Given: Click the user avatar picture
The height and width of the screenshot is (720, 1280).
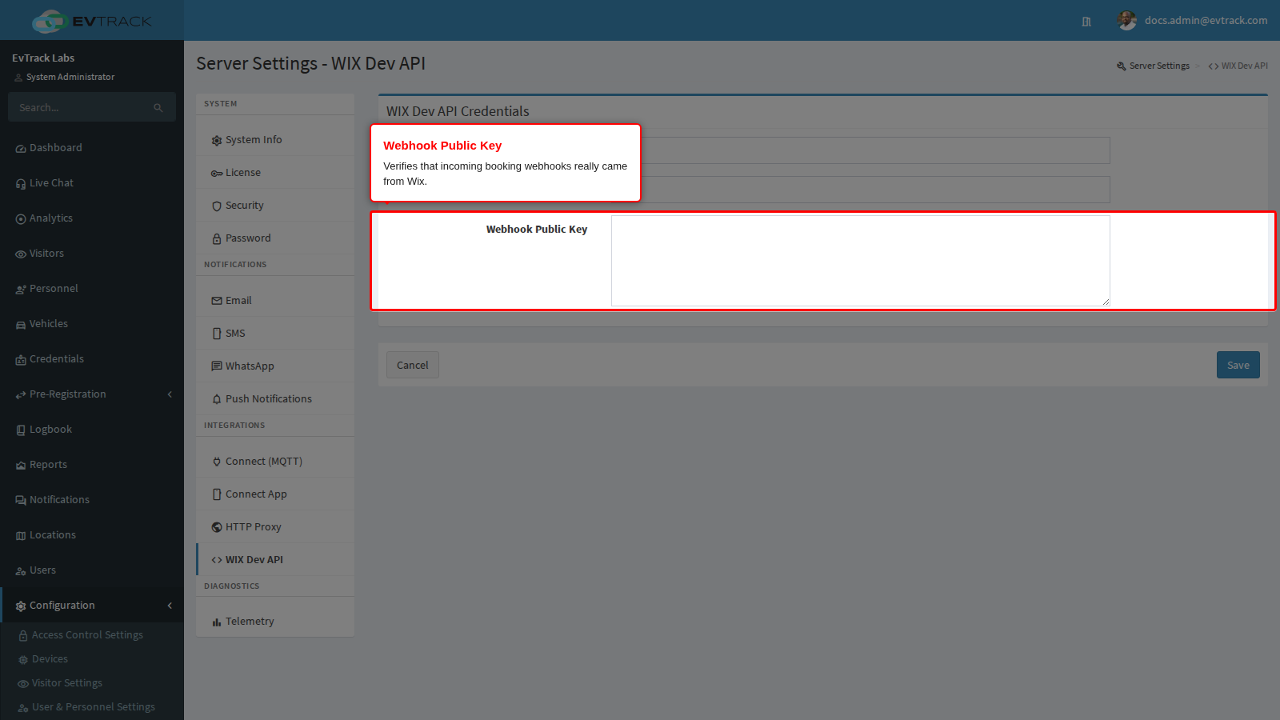Looking at the screenshot, I should click(1127, 21).
